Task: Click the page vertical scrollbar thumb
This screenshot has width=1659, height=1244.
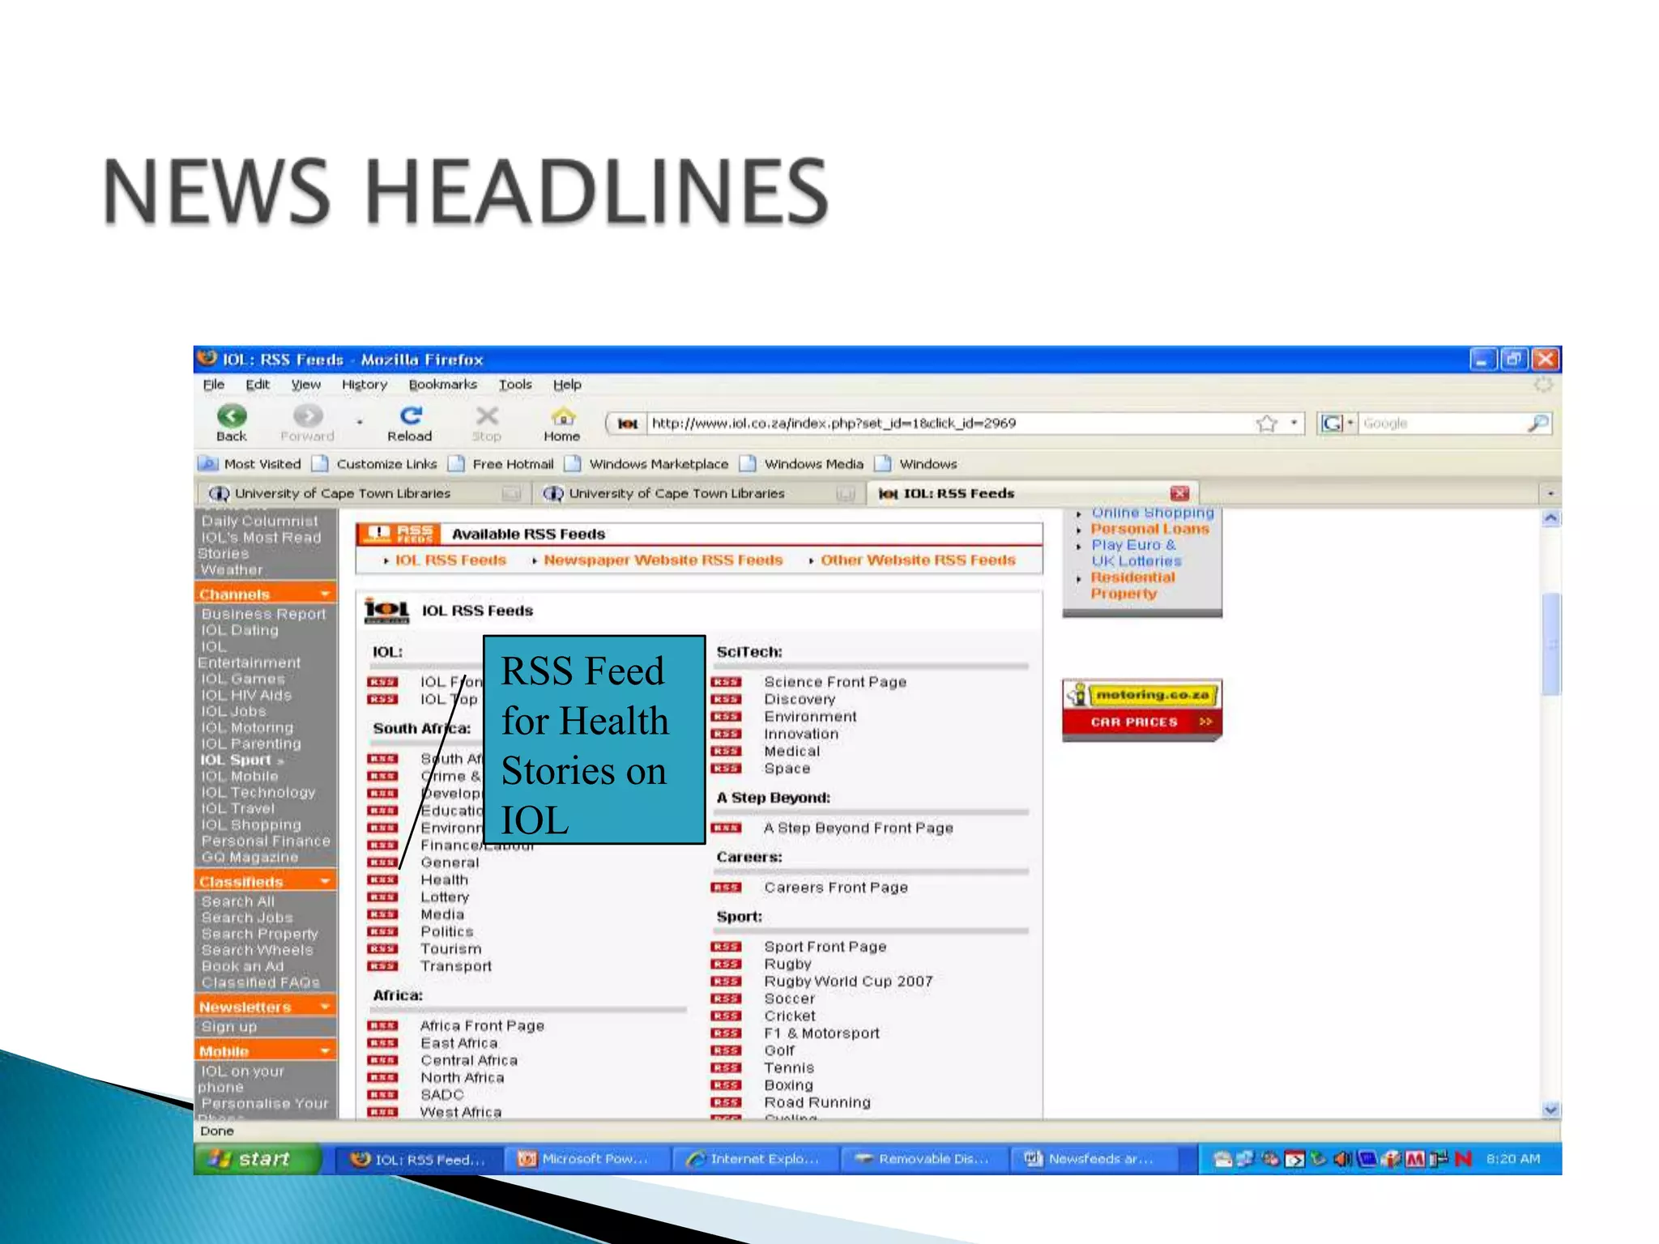Action: click(x=1550, y=644)
